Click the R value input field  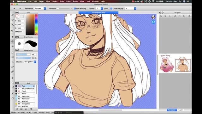pyautogui.click(x=21, y=21)
